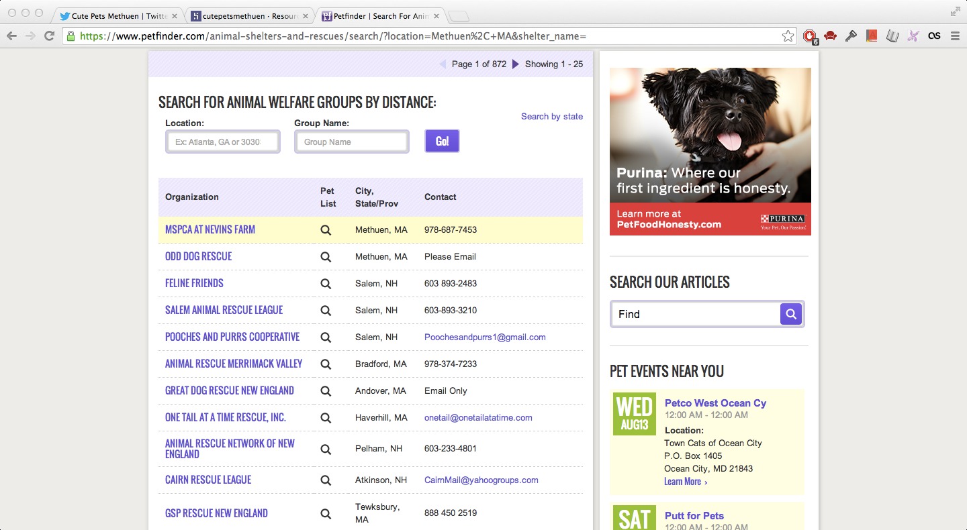Screen dimensions: 967x530
Task: View site info via green padlock
Action: [71, 36]
